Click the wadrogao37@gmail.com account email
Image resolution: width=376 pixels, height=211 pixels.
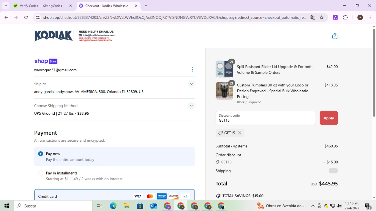55,70
